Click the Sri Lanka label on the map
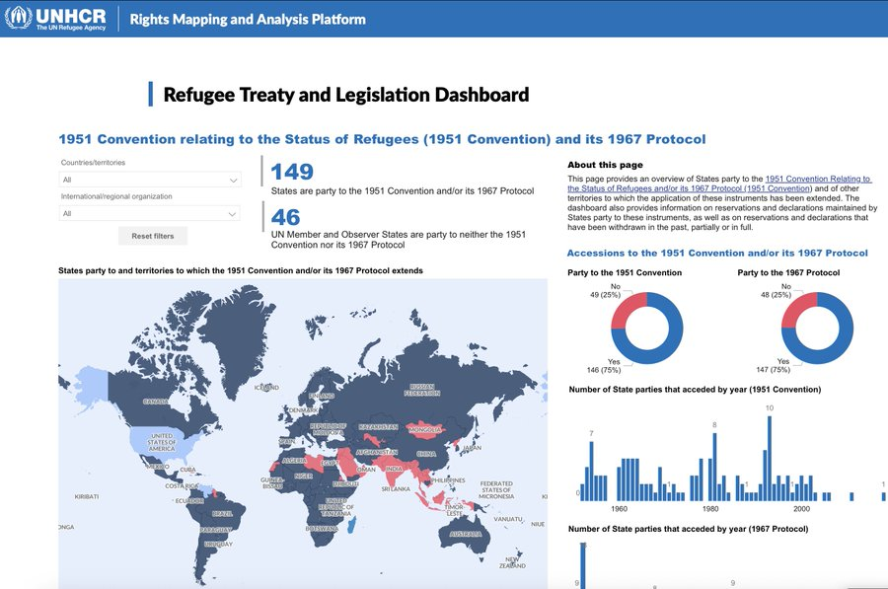888x589 pixels. [396, 488]
